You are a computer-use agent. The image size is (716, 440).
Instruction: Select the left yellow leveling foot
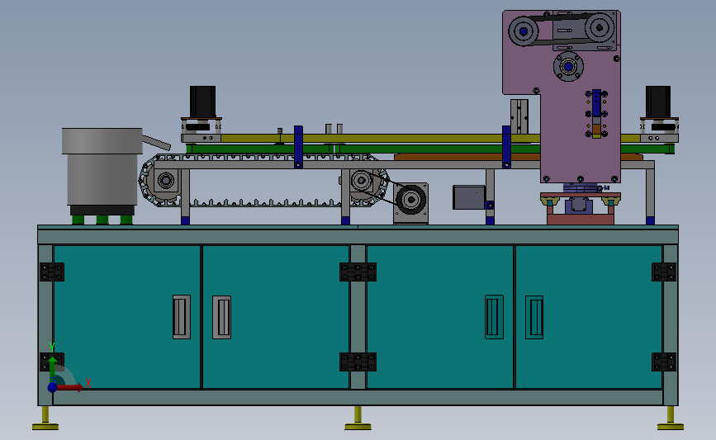pyautogui.click(x=45, y=419)
